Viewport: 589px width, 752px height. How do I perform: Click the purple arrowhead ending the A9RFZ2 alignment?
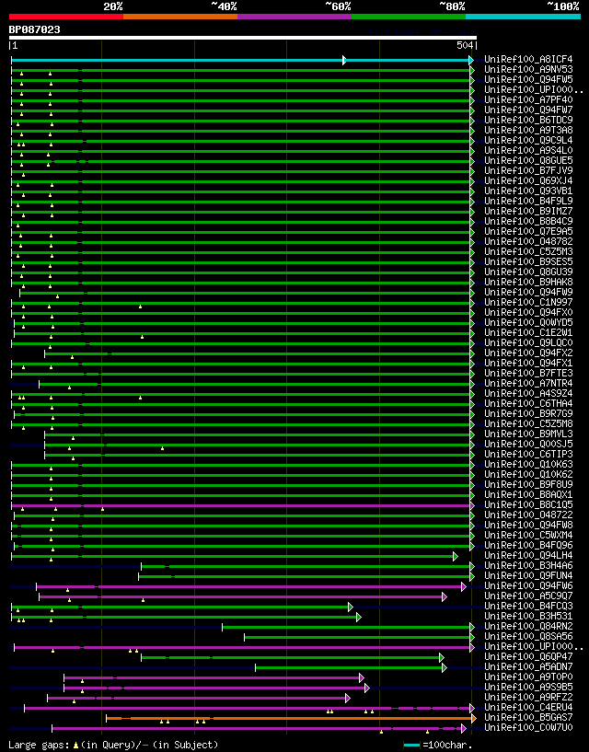click(x=347, y=699)
